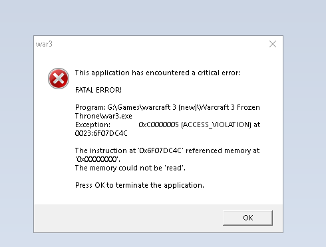The width and height of the screenshot is (326, 247).
Task: Click the red critical error icon
Action: click(x=59, y=79)
